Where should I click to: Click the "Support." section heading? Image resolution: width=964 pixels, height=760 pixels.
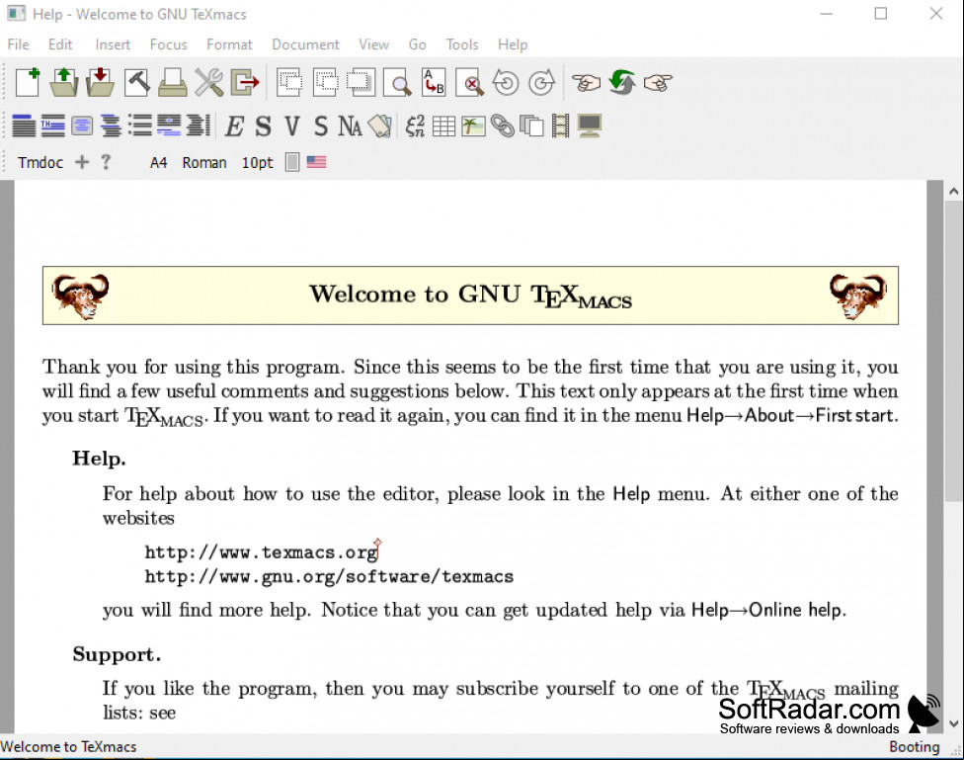pos(117,654)
